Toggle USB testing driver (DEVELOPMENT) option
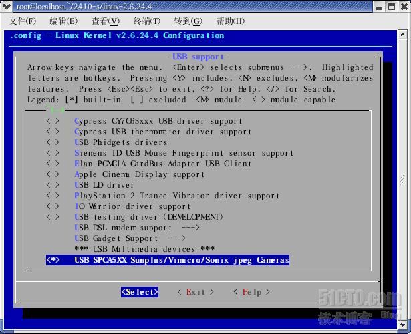The height and width of the screenshot is (334, 411). (x=53, y=217)
